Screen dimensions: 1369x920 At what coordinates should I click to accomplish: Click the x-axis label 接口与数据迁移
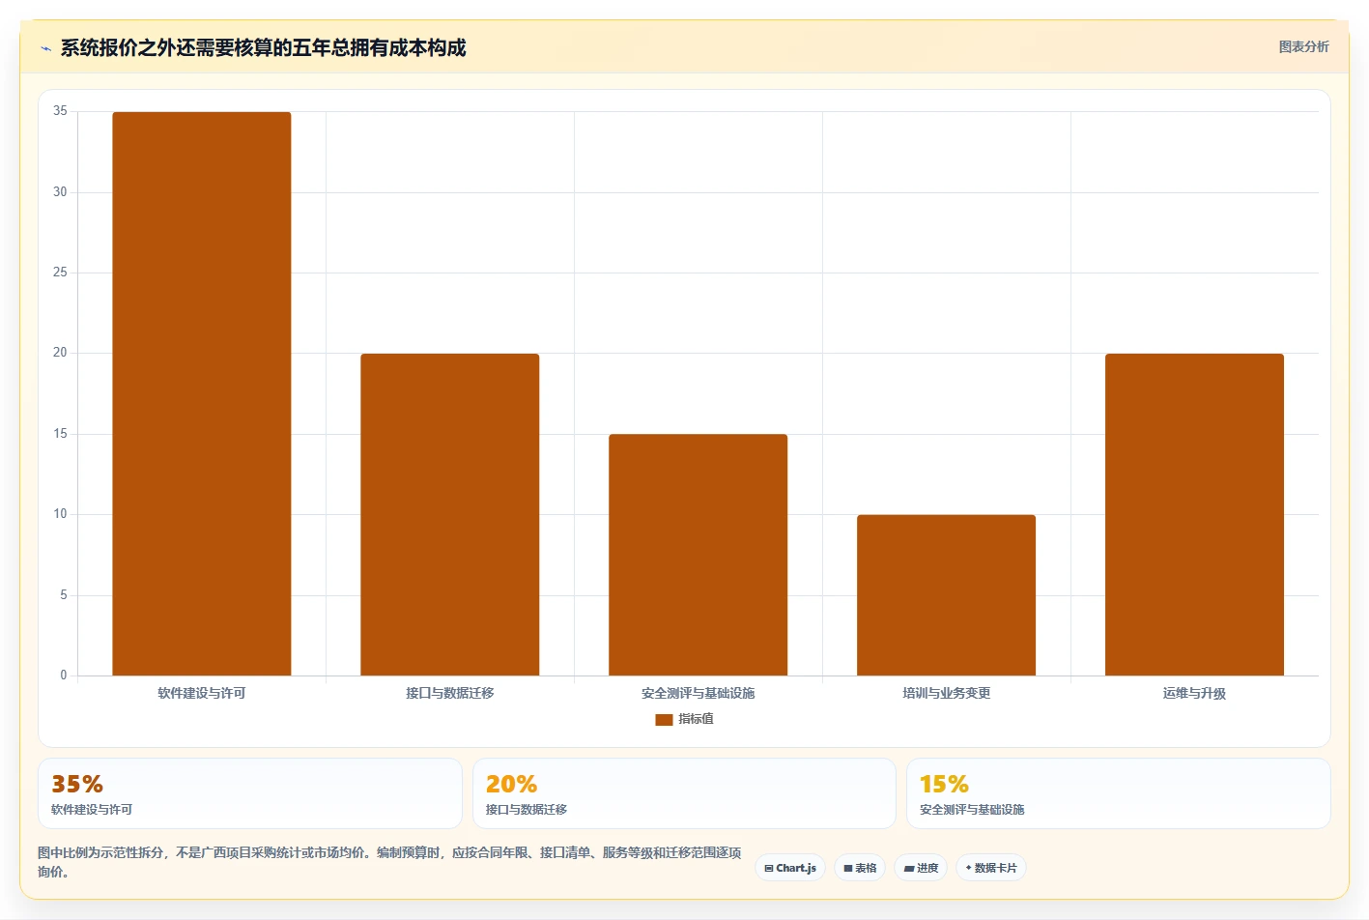coord(450,693)
